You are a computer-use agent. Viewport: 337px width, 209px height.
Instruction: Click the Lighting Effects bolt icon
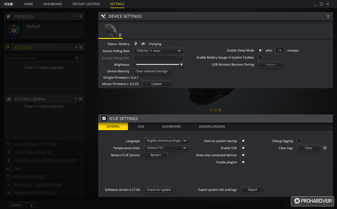(x=9, y=152)
